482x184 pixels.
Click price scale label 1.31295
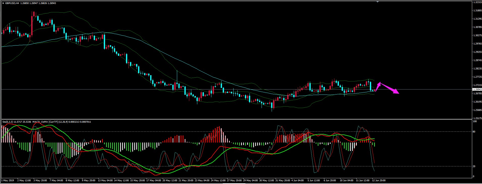coord(478,19)
